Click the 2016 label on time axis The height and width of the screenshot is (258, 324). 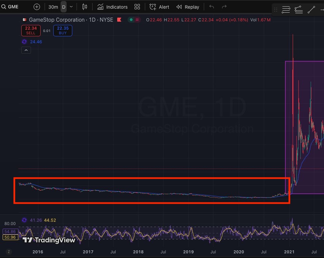(x=38, y=252)
